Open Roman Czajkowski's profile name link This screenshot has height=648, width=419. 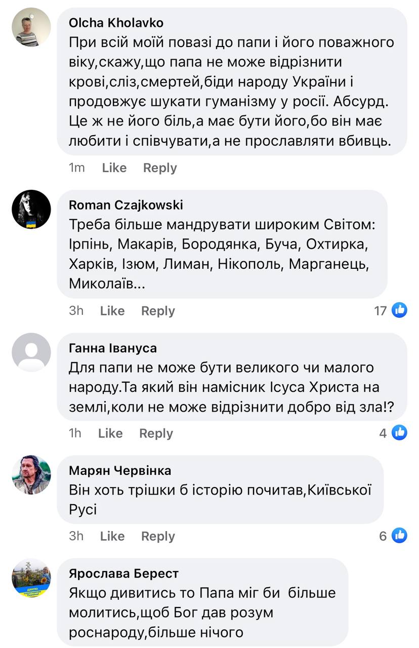(126, 205)
